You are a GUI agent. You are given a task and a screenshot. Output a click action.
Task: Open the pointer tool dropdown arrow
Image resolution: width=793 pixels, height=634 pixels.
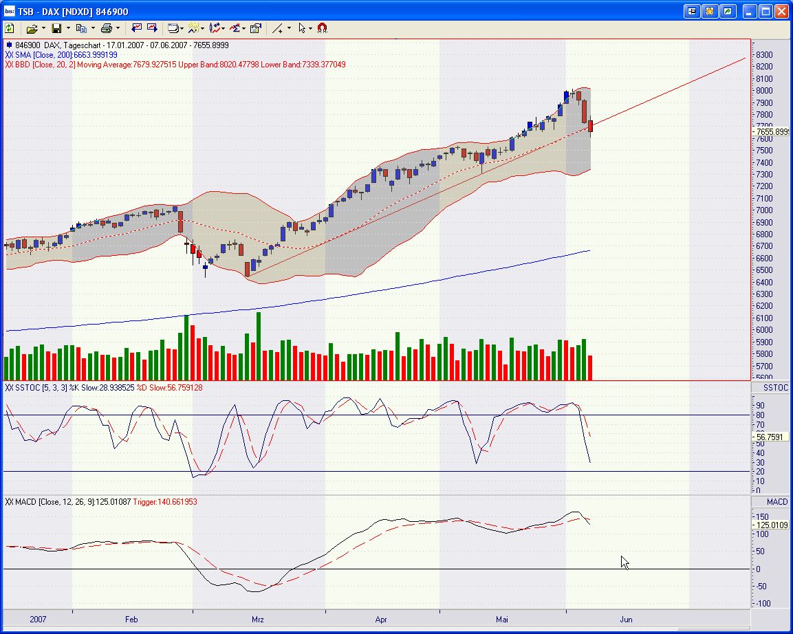click(x=311, y=28)
